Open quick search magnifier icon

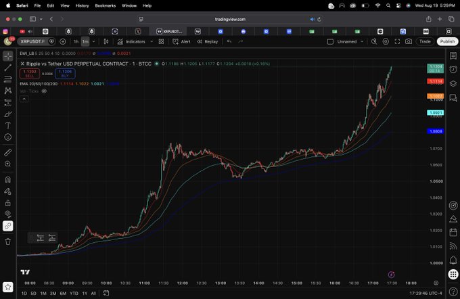point(374,42)
